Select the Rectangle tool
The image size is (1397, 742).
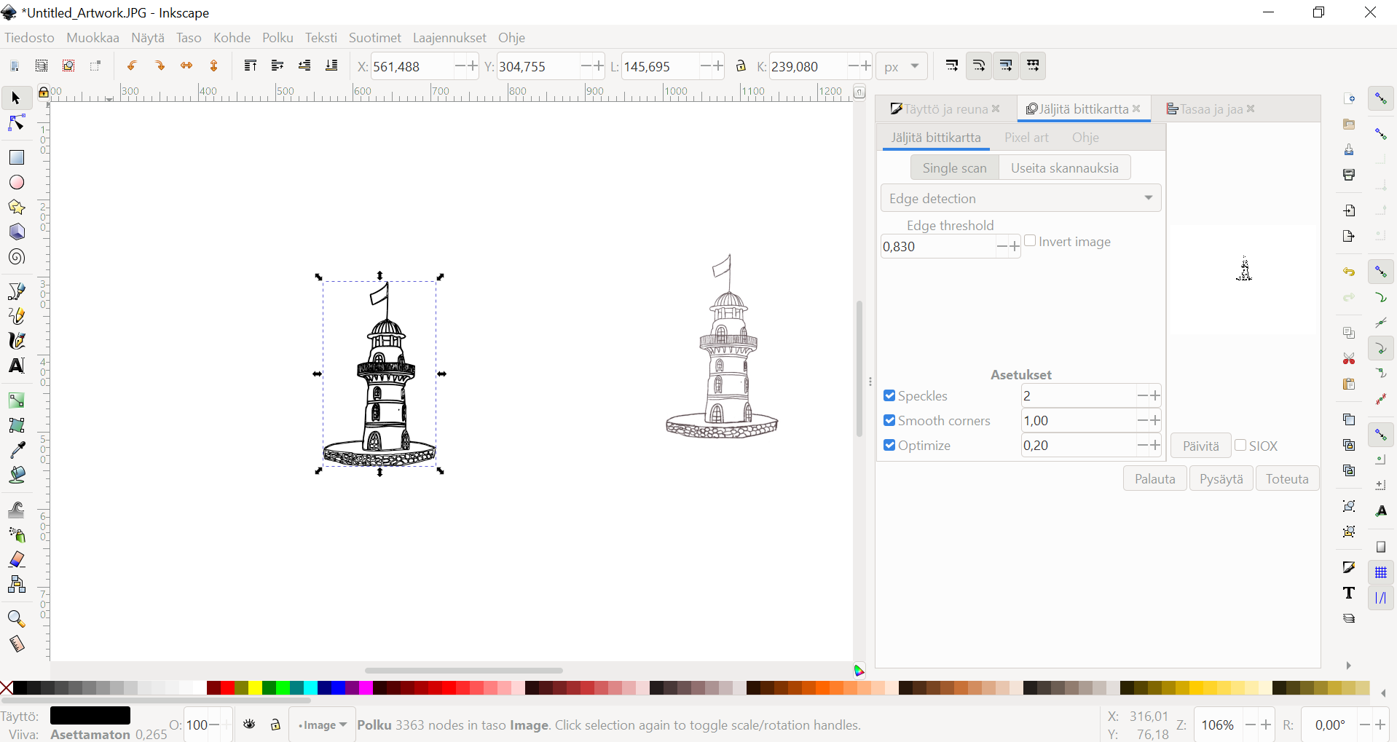[17, 157]
